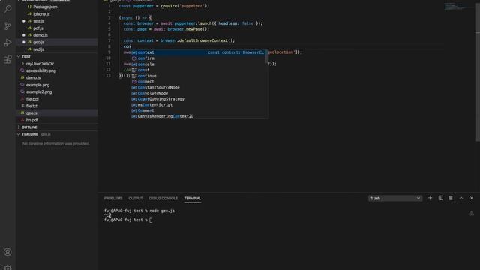480x270 pixels.
Task: Choose 'CanvasRenderingContext2D' suggestion
Action: pyautogui.click(x=199, y=116)
